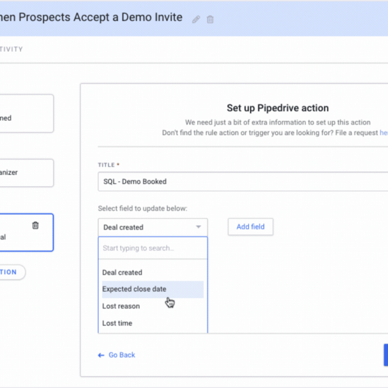
Task: Select the step card ending in 'ned'
Action: coord(27,113)
